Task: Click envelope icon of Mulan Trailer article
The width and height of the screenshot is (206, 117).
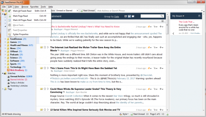Action: coord(41,47)
